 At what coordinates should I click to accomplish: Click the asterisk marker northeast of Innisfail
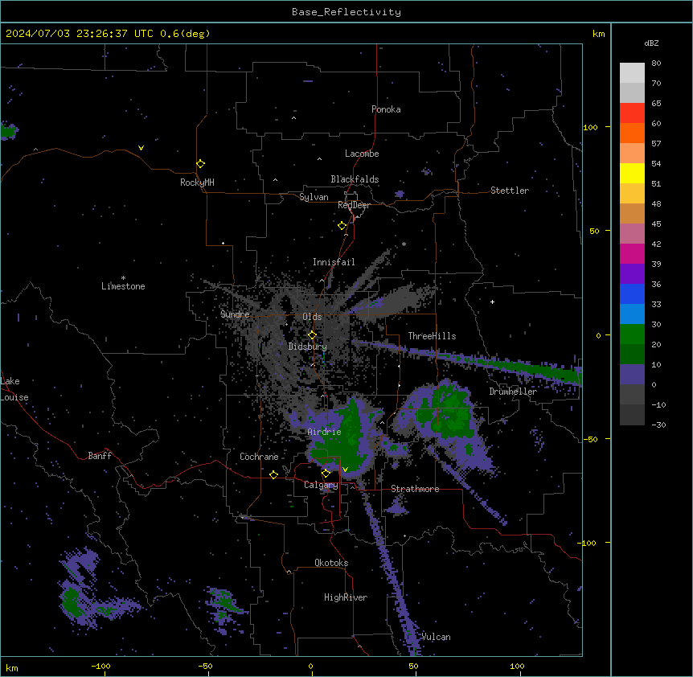[404, 244]
